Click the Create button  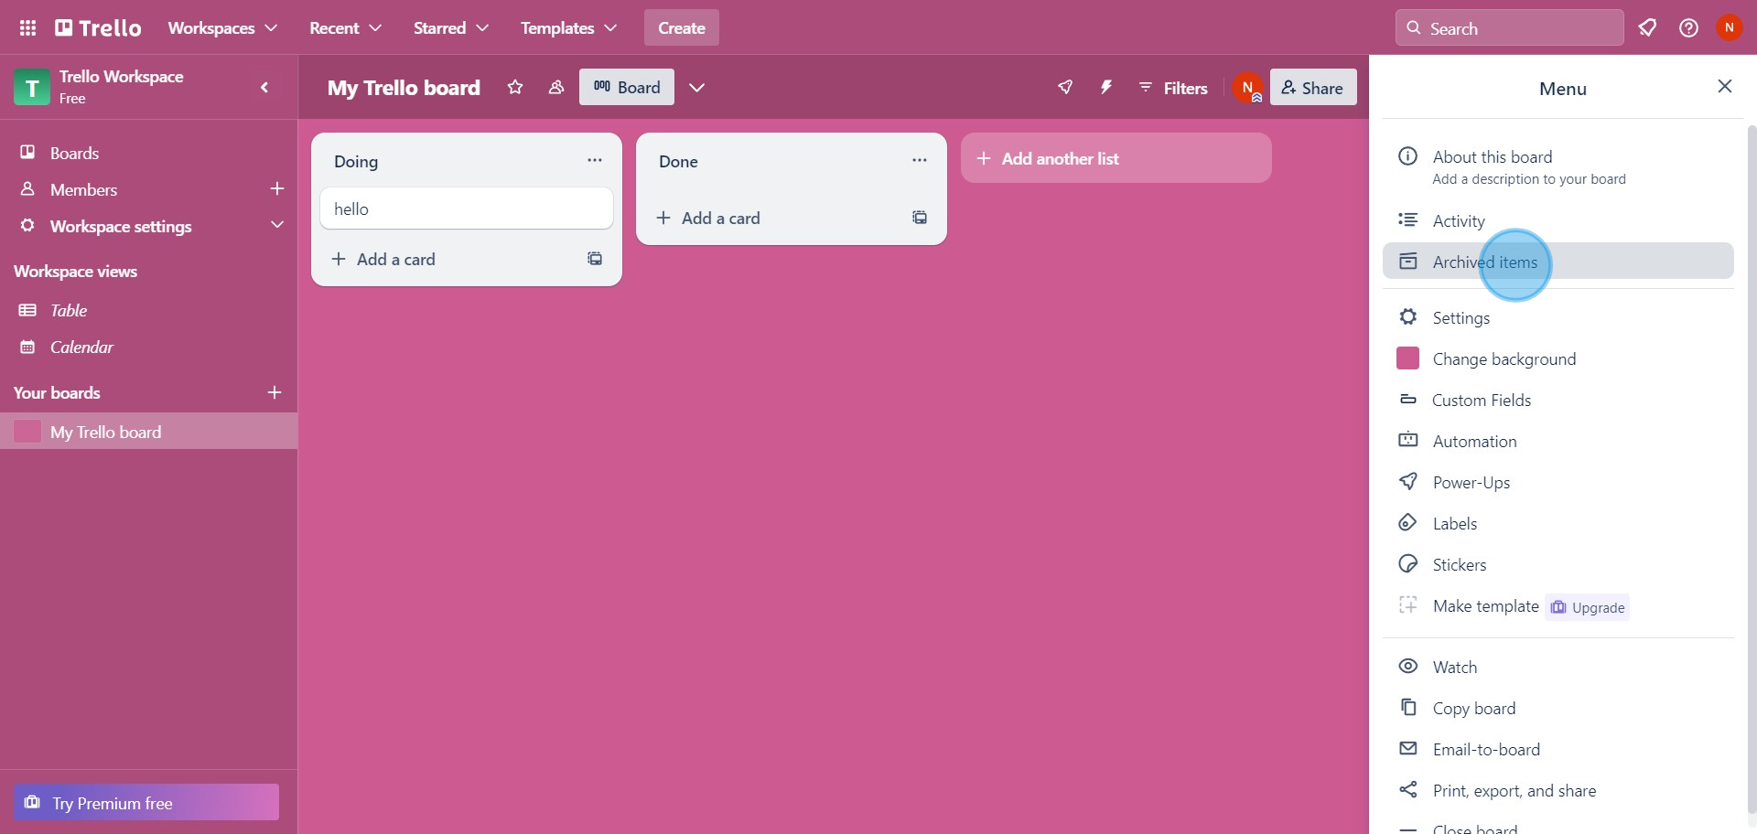[682, 28]
